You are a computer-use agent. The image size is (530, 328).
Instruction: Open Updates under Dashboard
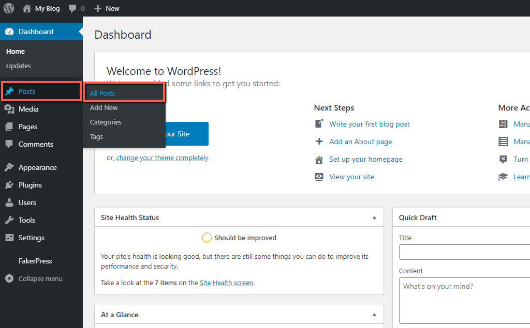(x=18, y=66)
